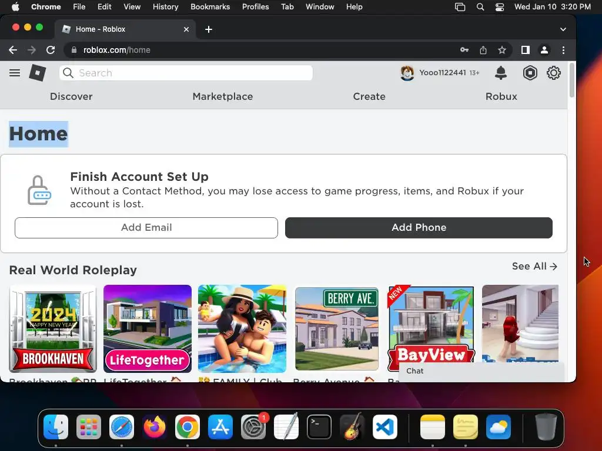The width and height of the screenshot is (602, 451).
Task: Open the Roblox hamburger navigation menu
Action: 15,73
